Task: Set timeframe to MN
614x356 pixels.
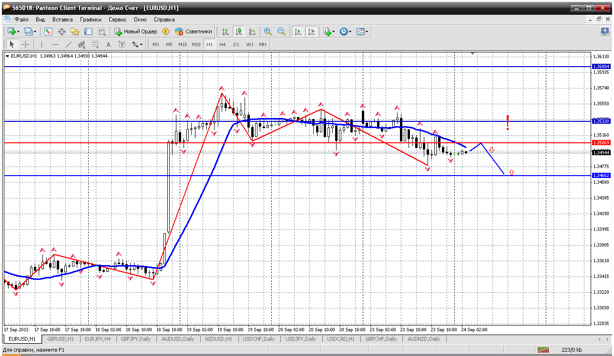Action: point(263,44)
